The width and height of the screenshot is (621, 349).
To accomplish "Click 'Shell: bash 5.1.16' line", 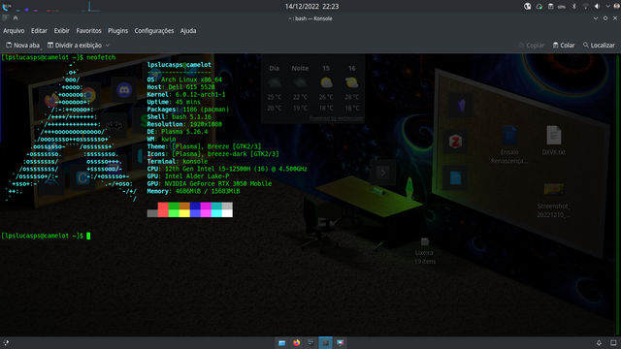I will pyautogui.click(x=179, y=116).
